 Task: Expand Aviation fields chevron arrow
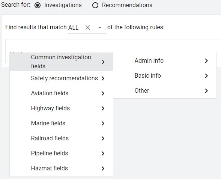103,93
